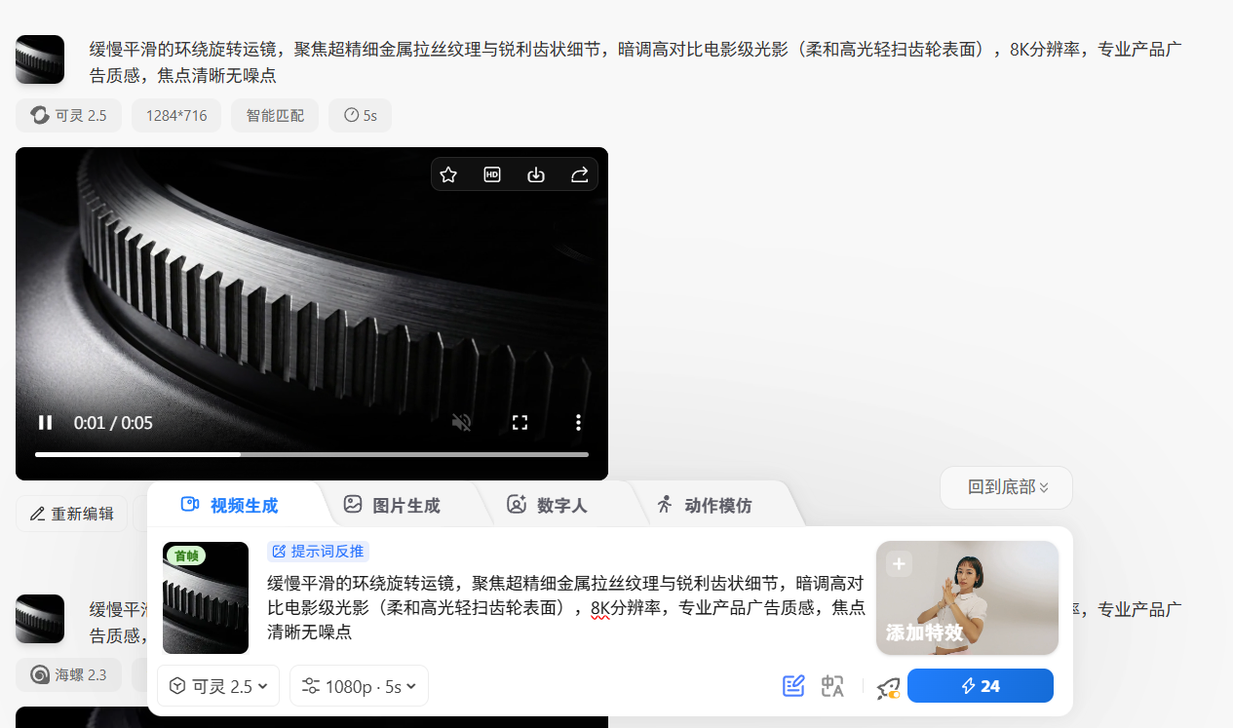Image resolution: width=1233 pixels, height=728 pixels.
Task: Expand the 1080p · 5s settings dropdown
Action: [359, 686]
